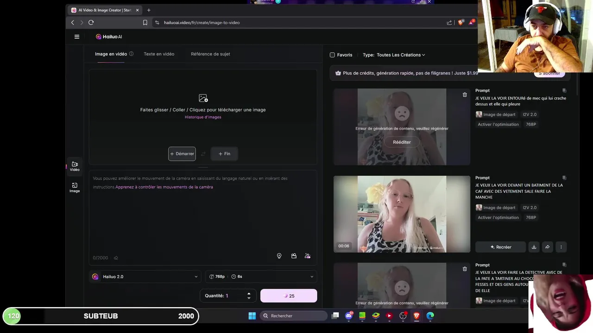Play the blonde woman video thumbnail
Screen dimensions: 593x333
pyautogui.click(x=402, y=214)
